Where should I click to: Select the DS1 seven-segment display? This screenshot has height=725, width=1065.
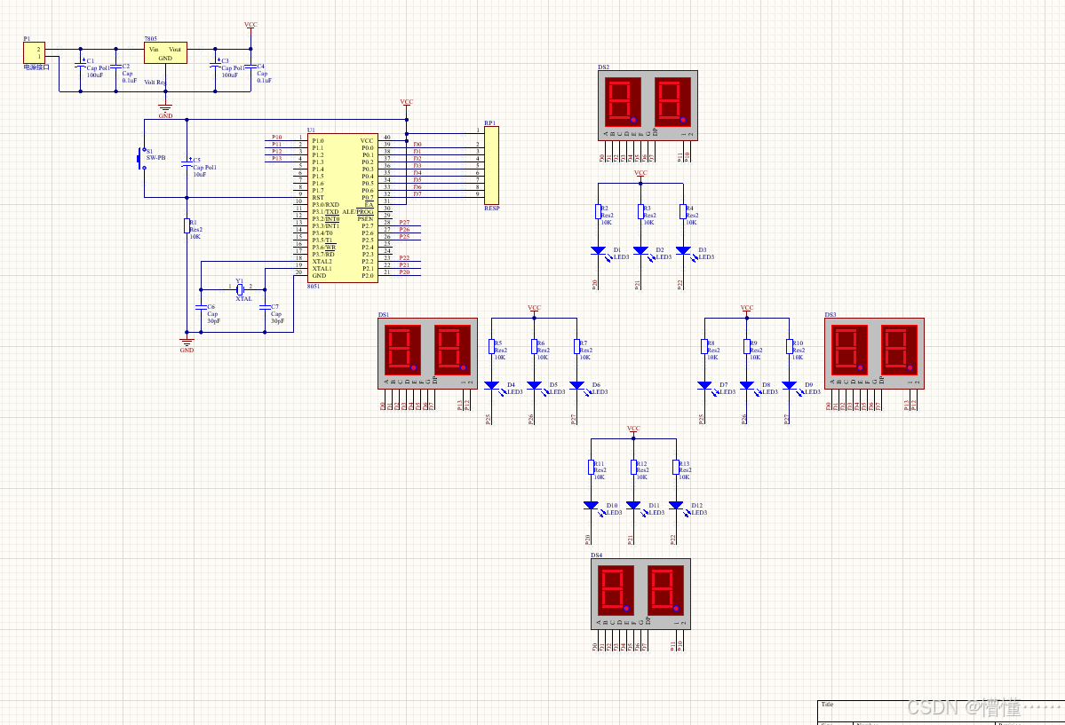pos(428,354)
